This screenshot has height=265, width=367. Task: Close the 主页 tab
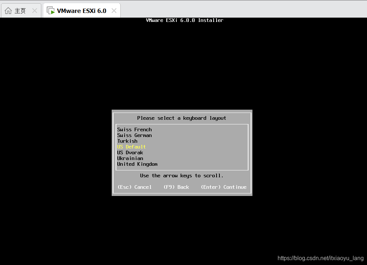[x=34, y=11]
